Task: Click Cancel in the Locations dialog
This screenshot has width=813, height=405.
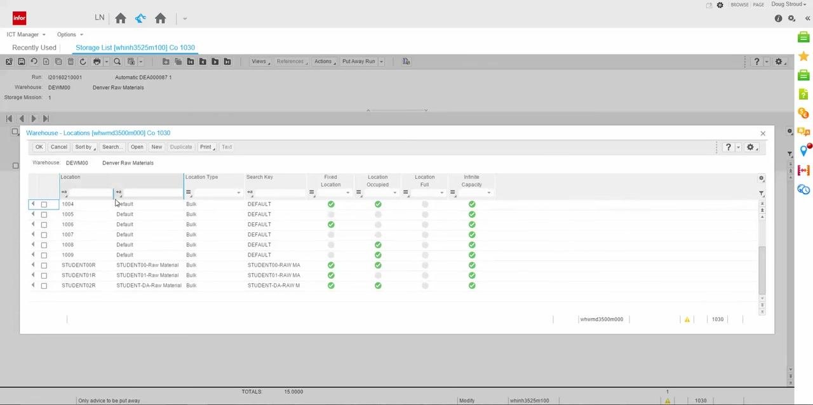Action: (x=58, y=147)
